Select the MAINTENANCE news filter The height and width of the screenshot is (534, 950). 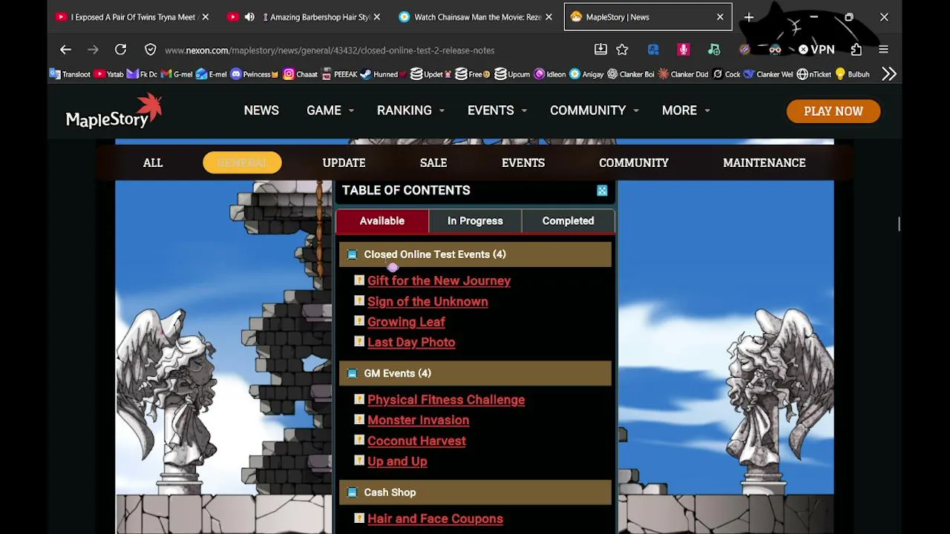764,162
